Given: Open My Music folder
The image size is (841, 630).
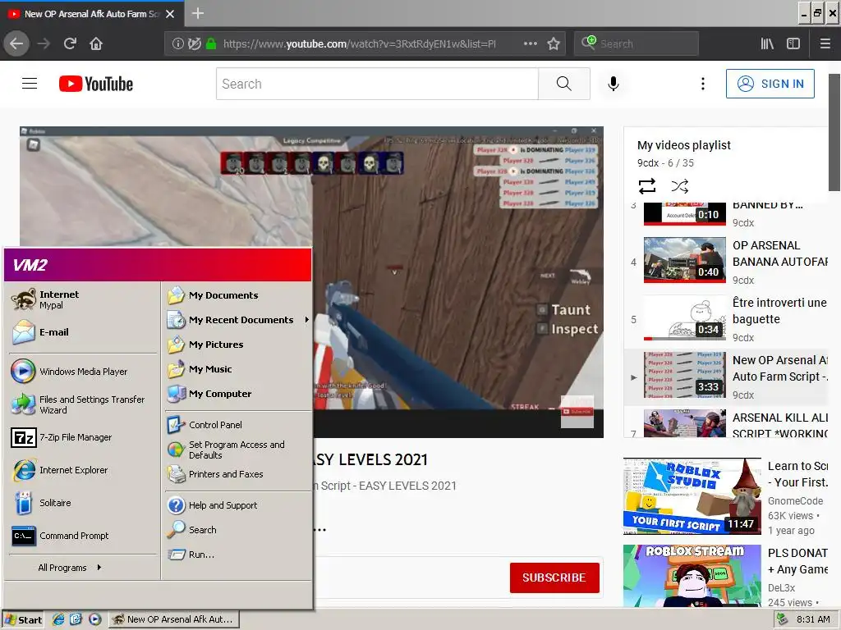Looking at the screenshot, I should coord(237,369).
